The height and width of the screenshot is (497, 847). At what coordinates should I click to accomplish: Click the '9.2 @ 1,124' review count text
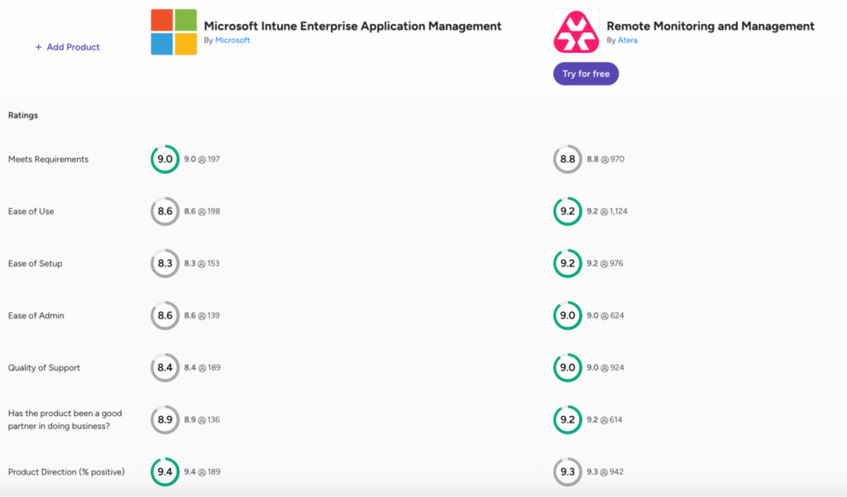(607, 211)
